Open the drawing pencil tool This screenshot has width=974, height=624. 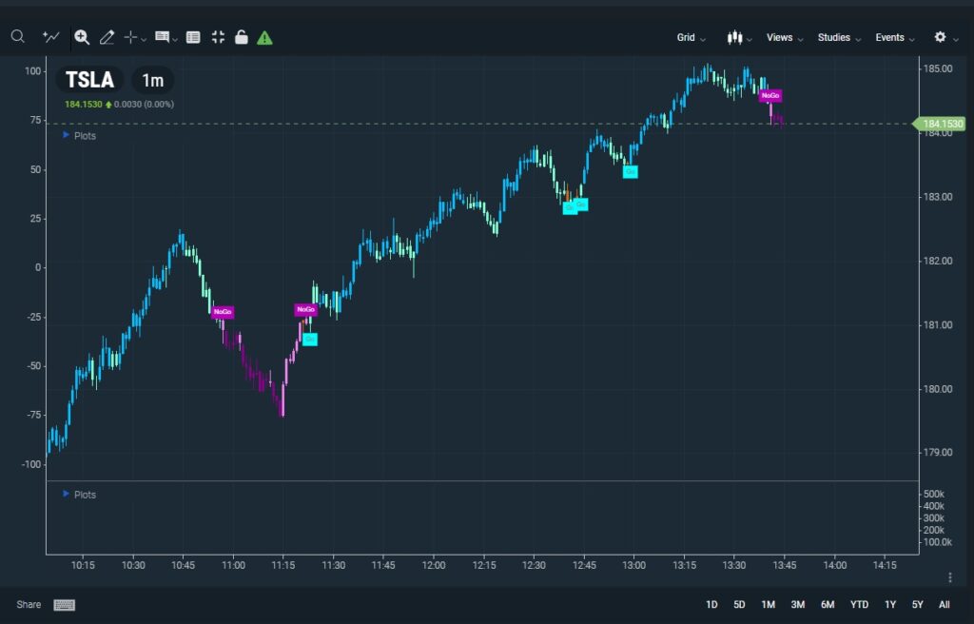(107, 36)
